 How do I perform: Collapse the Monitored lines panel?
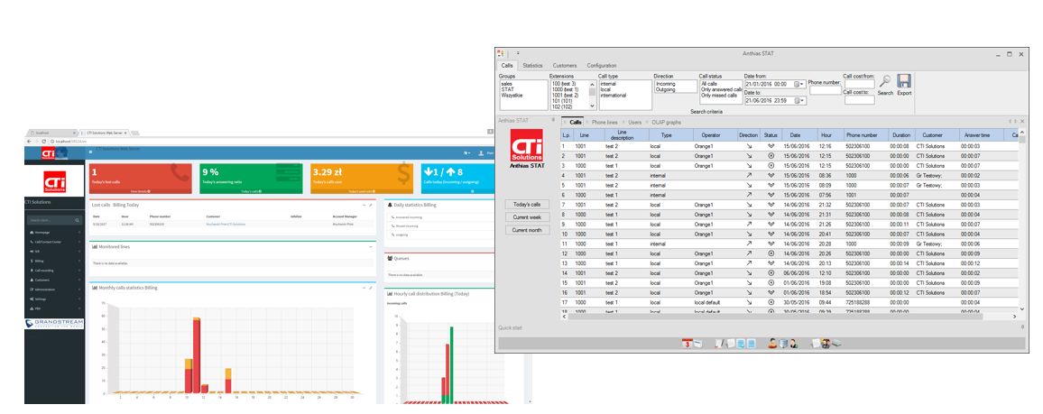[371, 246]
